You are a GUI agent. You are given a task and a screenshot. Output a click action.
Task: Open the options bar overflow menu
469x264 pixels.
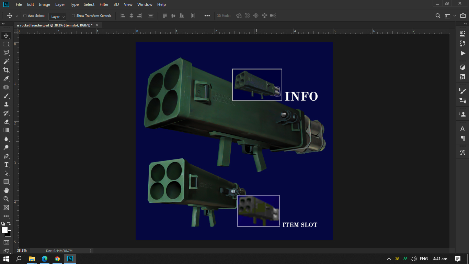pyautogui.click(x=207, y=15)
